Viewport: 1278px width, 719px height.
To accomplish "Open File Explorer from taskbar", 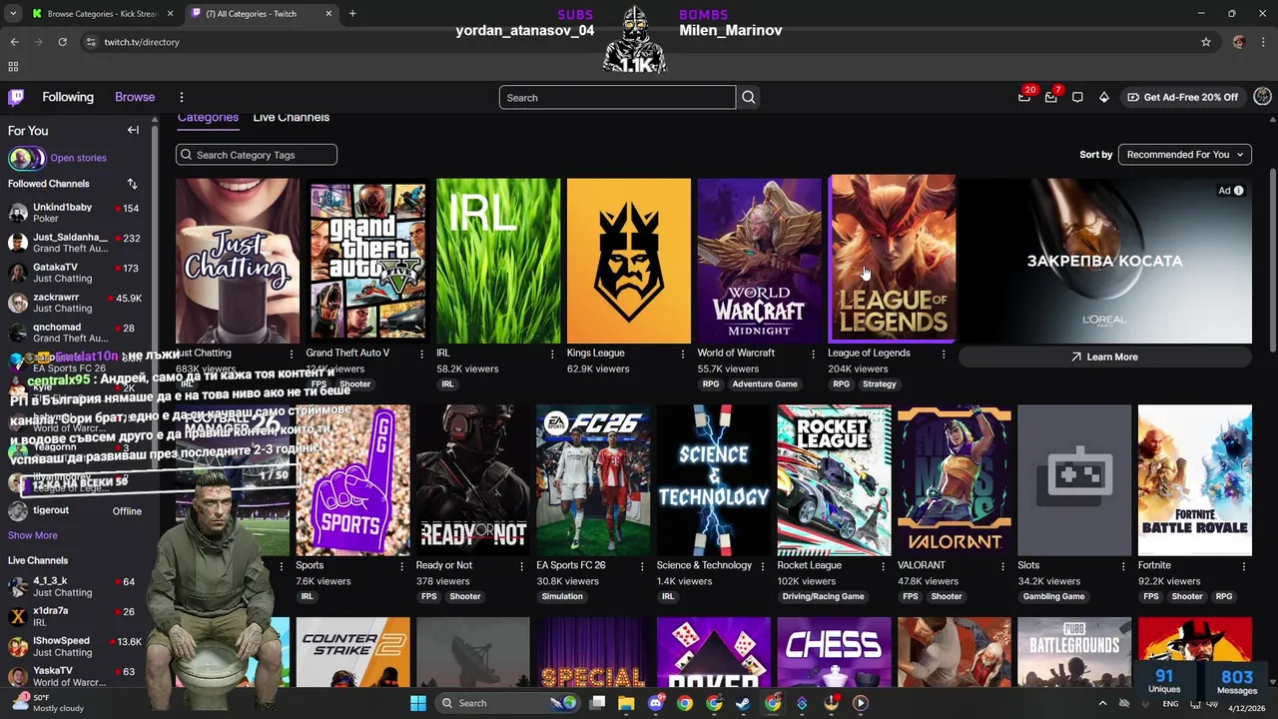I will (x=626, y=703).
